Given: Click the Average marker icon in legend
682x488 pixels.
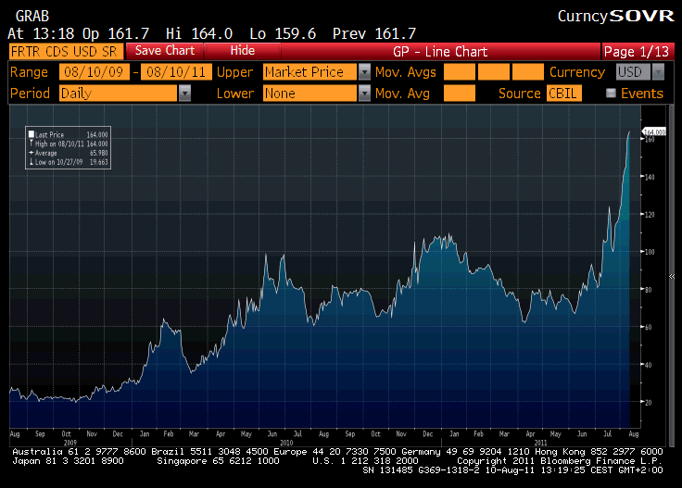Looking at the screenshot, I should click(32, 153).
